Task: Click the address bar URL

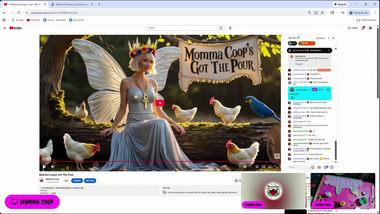Action: pyautogui.click(x=54, y=13)
